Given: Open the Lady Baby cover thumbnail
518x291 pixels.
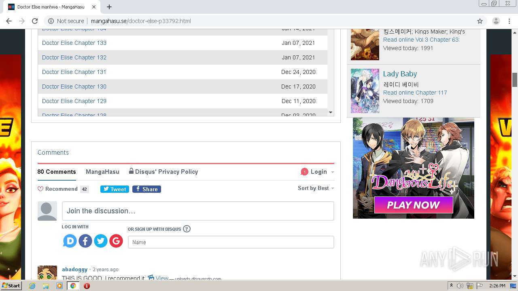Looking at the screenshot, I should point(365,91).
